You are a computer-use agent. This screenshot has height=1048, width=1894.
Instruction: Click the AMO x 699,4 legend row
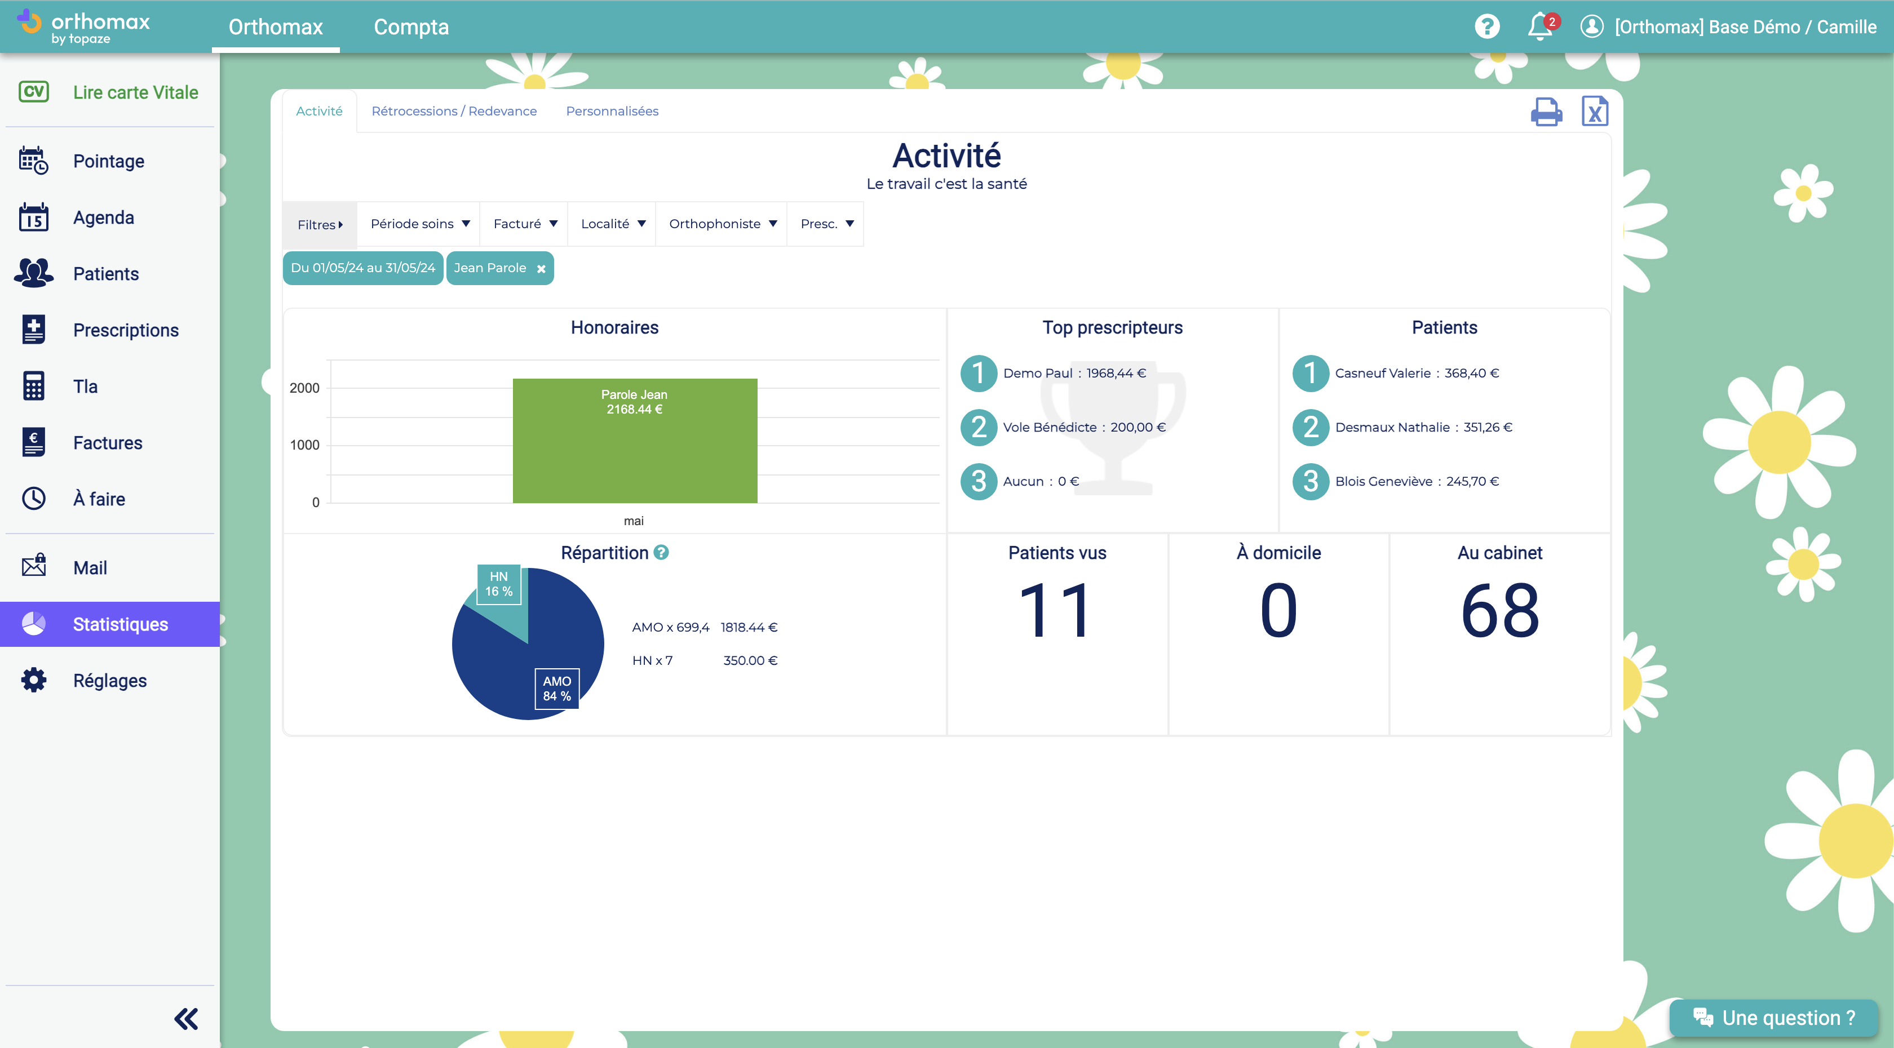point(705,627)
